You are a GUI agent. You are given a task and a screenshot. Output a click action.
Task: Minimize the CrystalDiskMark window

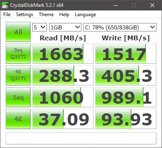pyautogui.click(x=116, y=5)
